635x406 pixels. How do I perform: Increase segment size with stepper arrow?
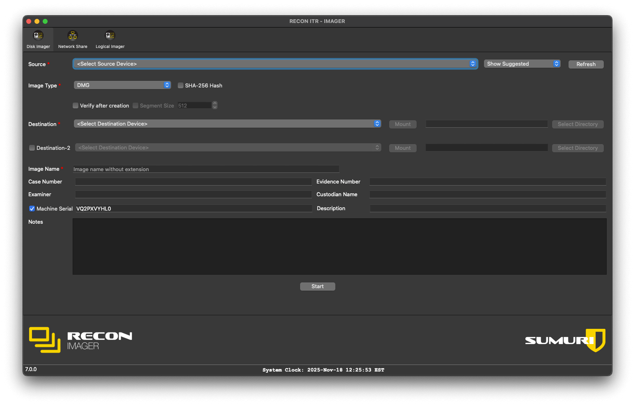coord(215,103)
